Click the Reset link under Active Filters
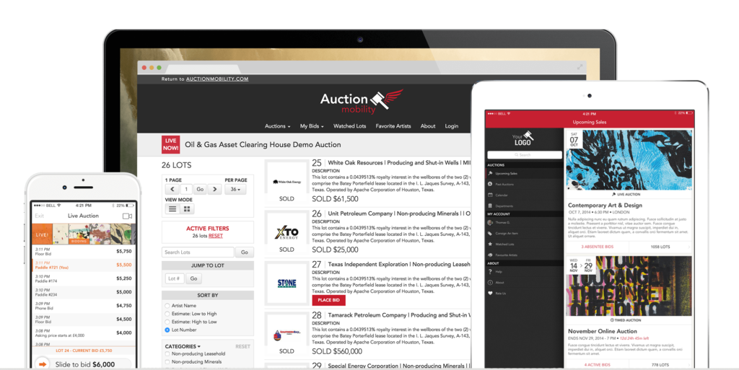 [215, 236]
